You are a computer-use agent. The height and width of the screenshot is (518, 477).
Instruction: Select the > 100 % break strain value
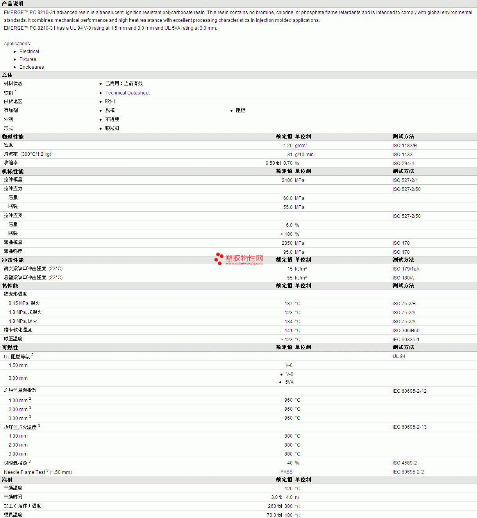(290, 234)
